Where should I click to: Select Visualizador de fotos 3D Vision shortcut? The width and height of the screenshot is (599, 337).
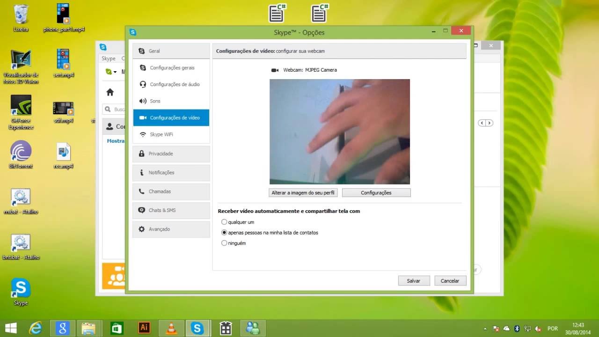point(21,66)
